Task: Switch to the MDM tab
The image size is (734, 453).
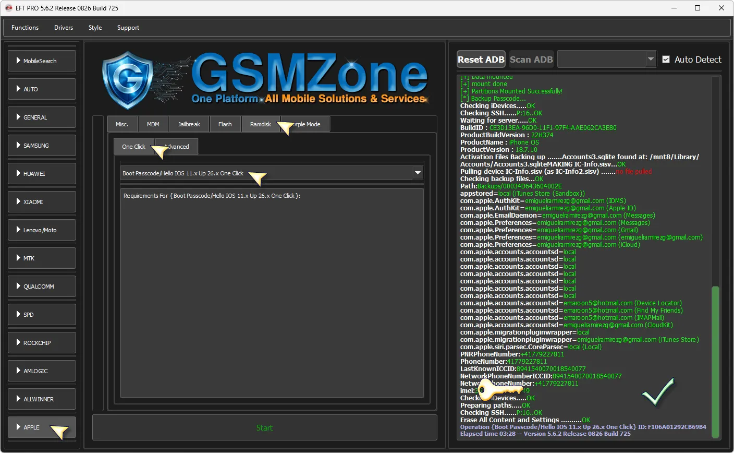Action: coord(153,124)
